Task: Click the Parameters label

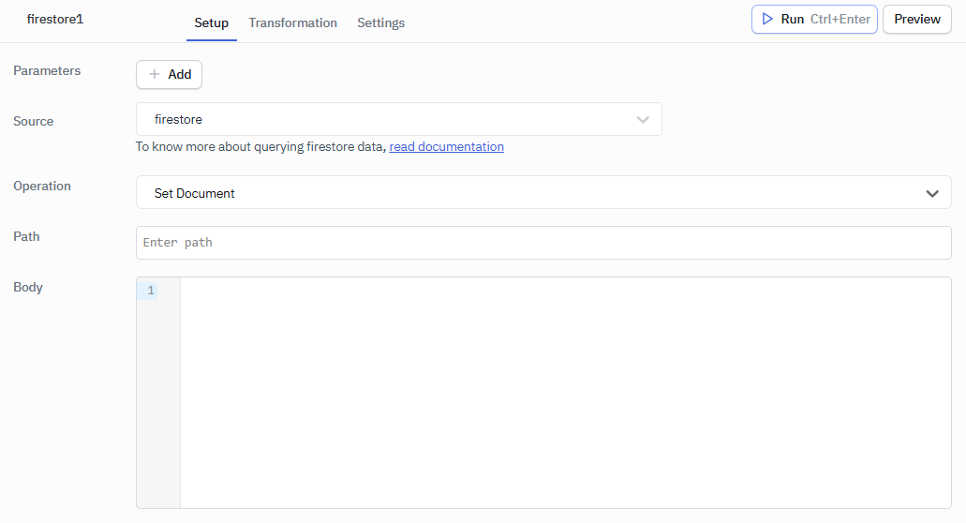Action: [x=47, y=70]
